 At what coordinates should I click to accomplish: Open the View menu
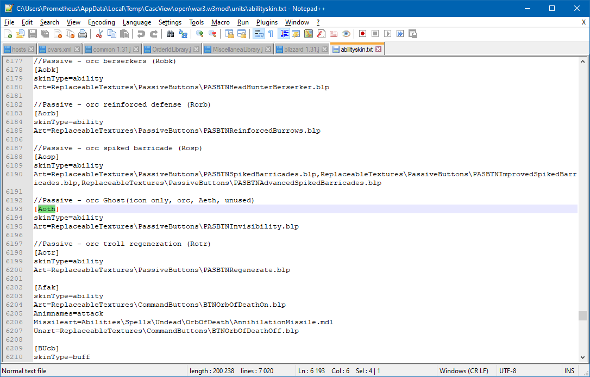[73, 22]
